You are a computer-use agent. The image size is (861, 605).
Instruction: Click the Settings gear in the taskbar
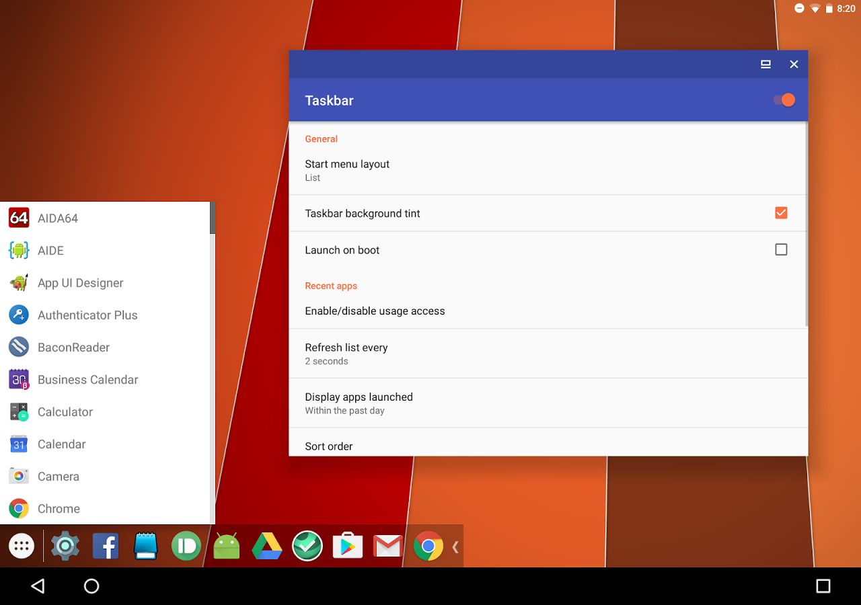[x=65, y=546]
